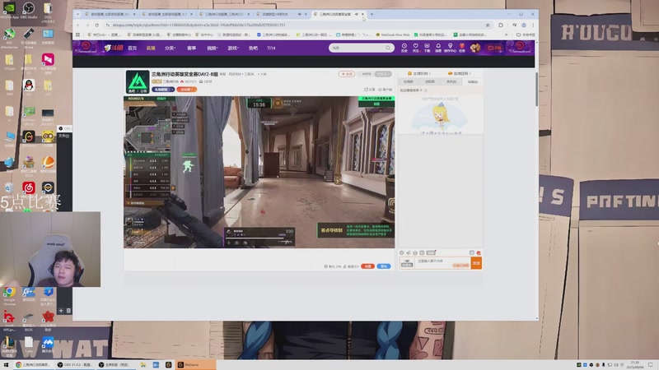The width and height of the screenshot is (659, 370).
Task: Open the history clock icon in Douyu header
Action: tap(404, 46)
